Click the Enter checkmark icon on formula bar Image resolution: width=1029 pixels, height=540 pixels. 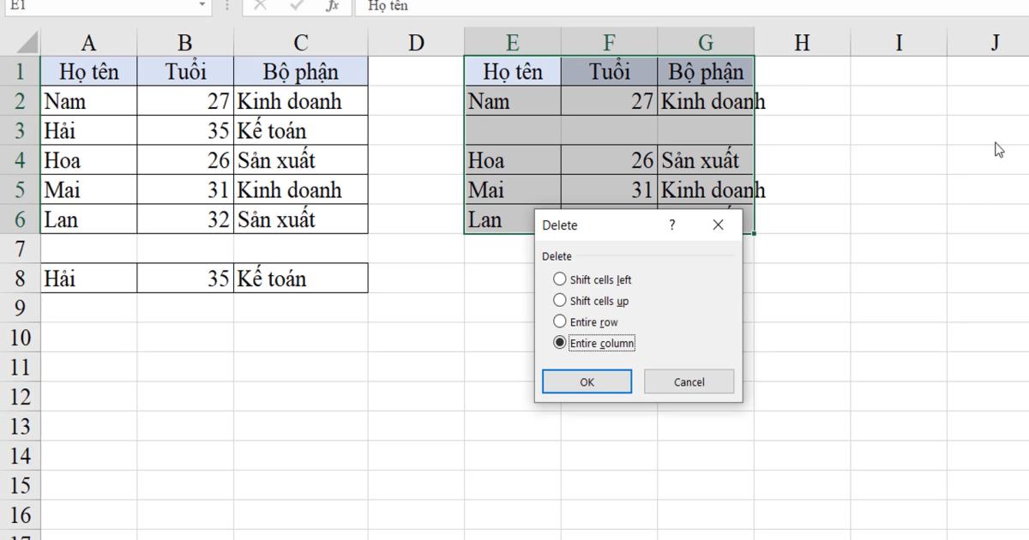(x=295, y=7)
